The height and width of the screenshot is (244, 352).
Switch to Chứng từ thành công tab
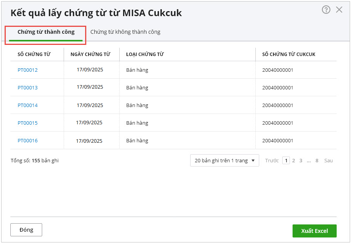click(46, 32)
